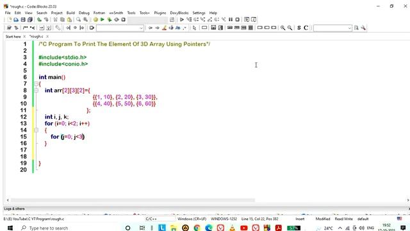Image resolution: width=410 pixels, height=231 pixels.
Task: Select the cursor arrow tool
Action: pos(194,28)
